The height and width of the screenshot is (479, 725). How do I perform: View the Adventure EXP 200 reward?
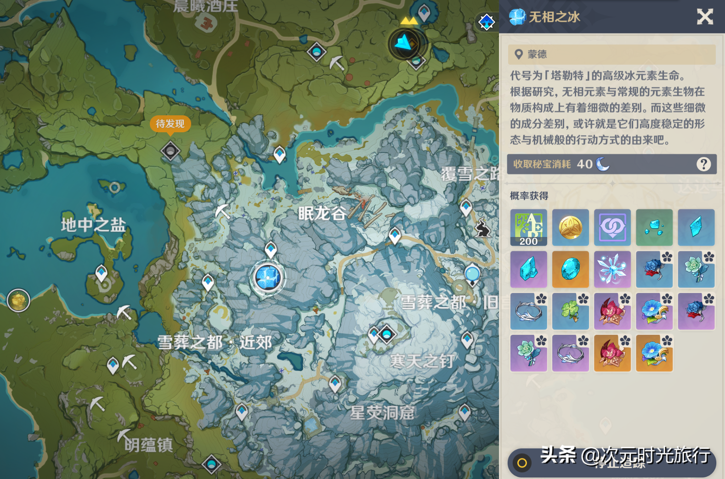(x=528, y=228)
